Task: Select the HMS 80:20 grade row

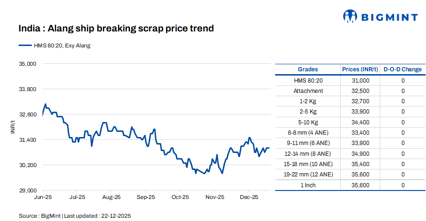Action: point(308,81)
